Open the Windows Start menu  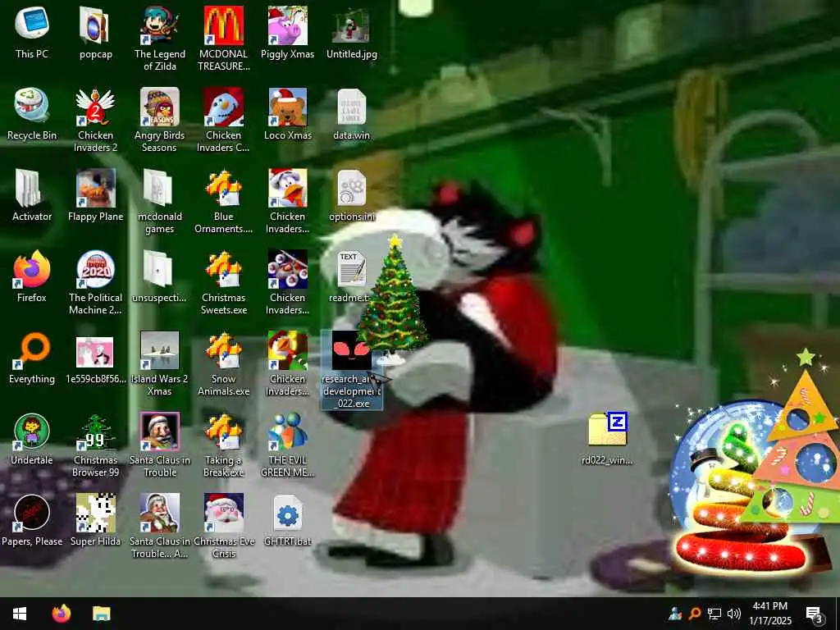coord(20,614)
